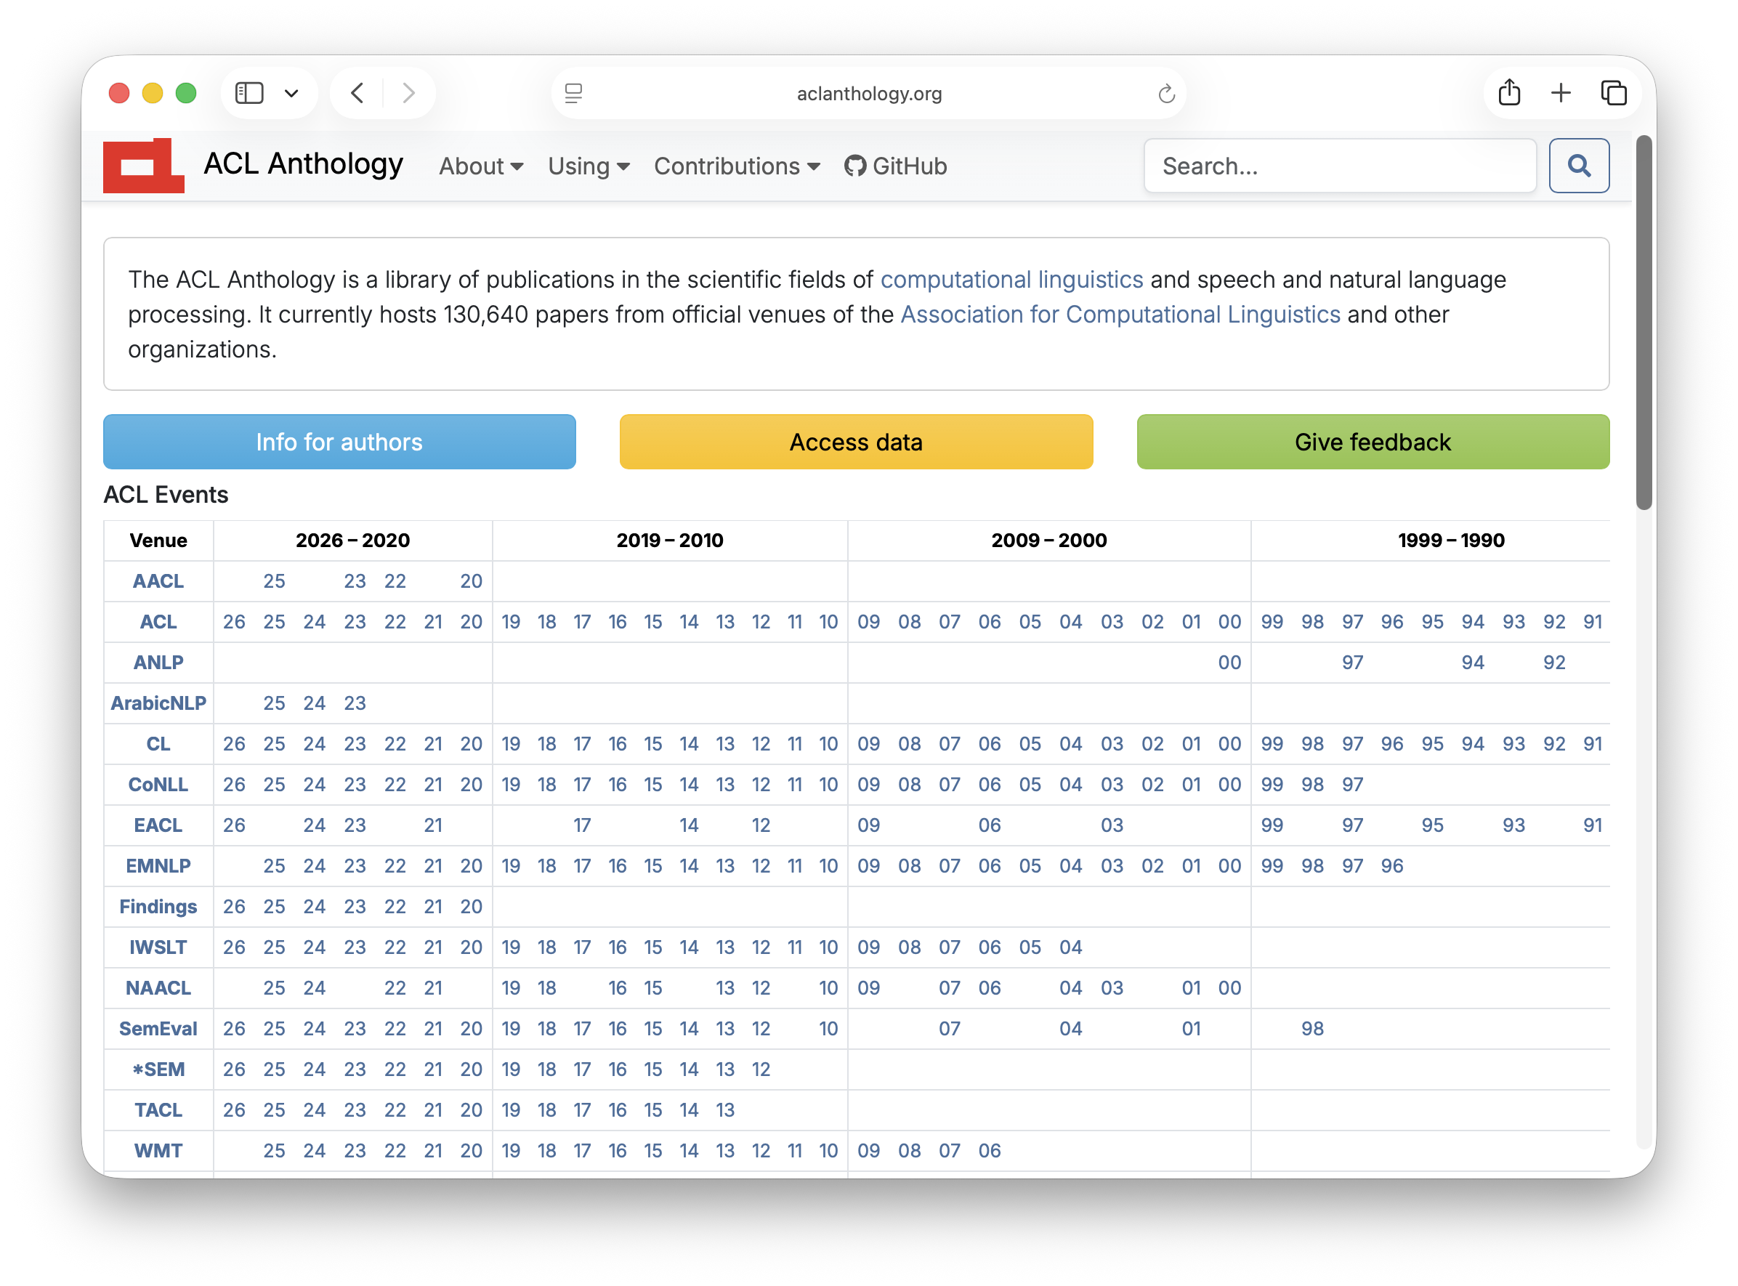Open Association for Computational Linguistics link
Viewport: 1738px width, 1286px height.
click(1120, 315)
